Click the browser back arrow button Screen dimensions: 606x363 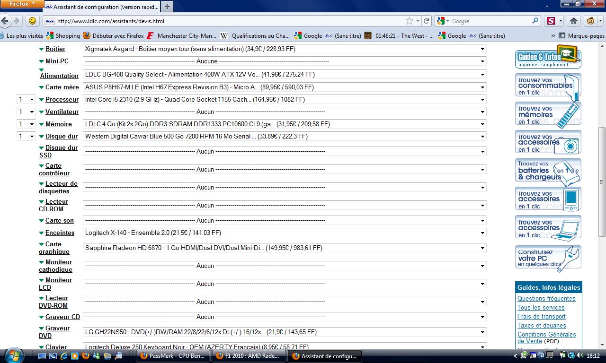point(5,21)
